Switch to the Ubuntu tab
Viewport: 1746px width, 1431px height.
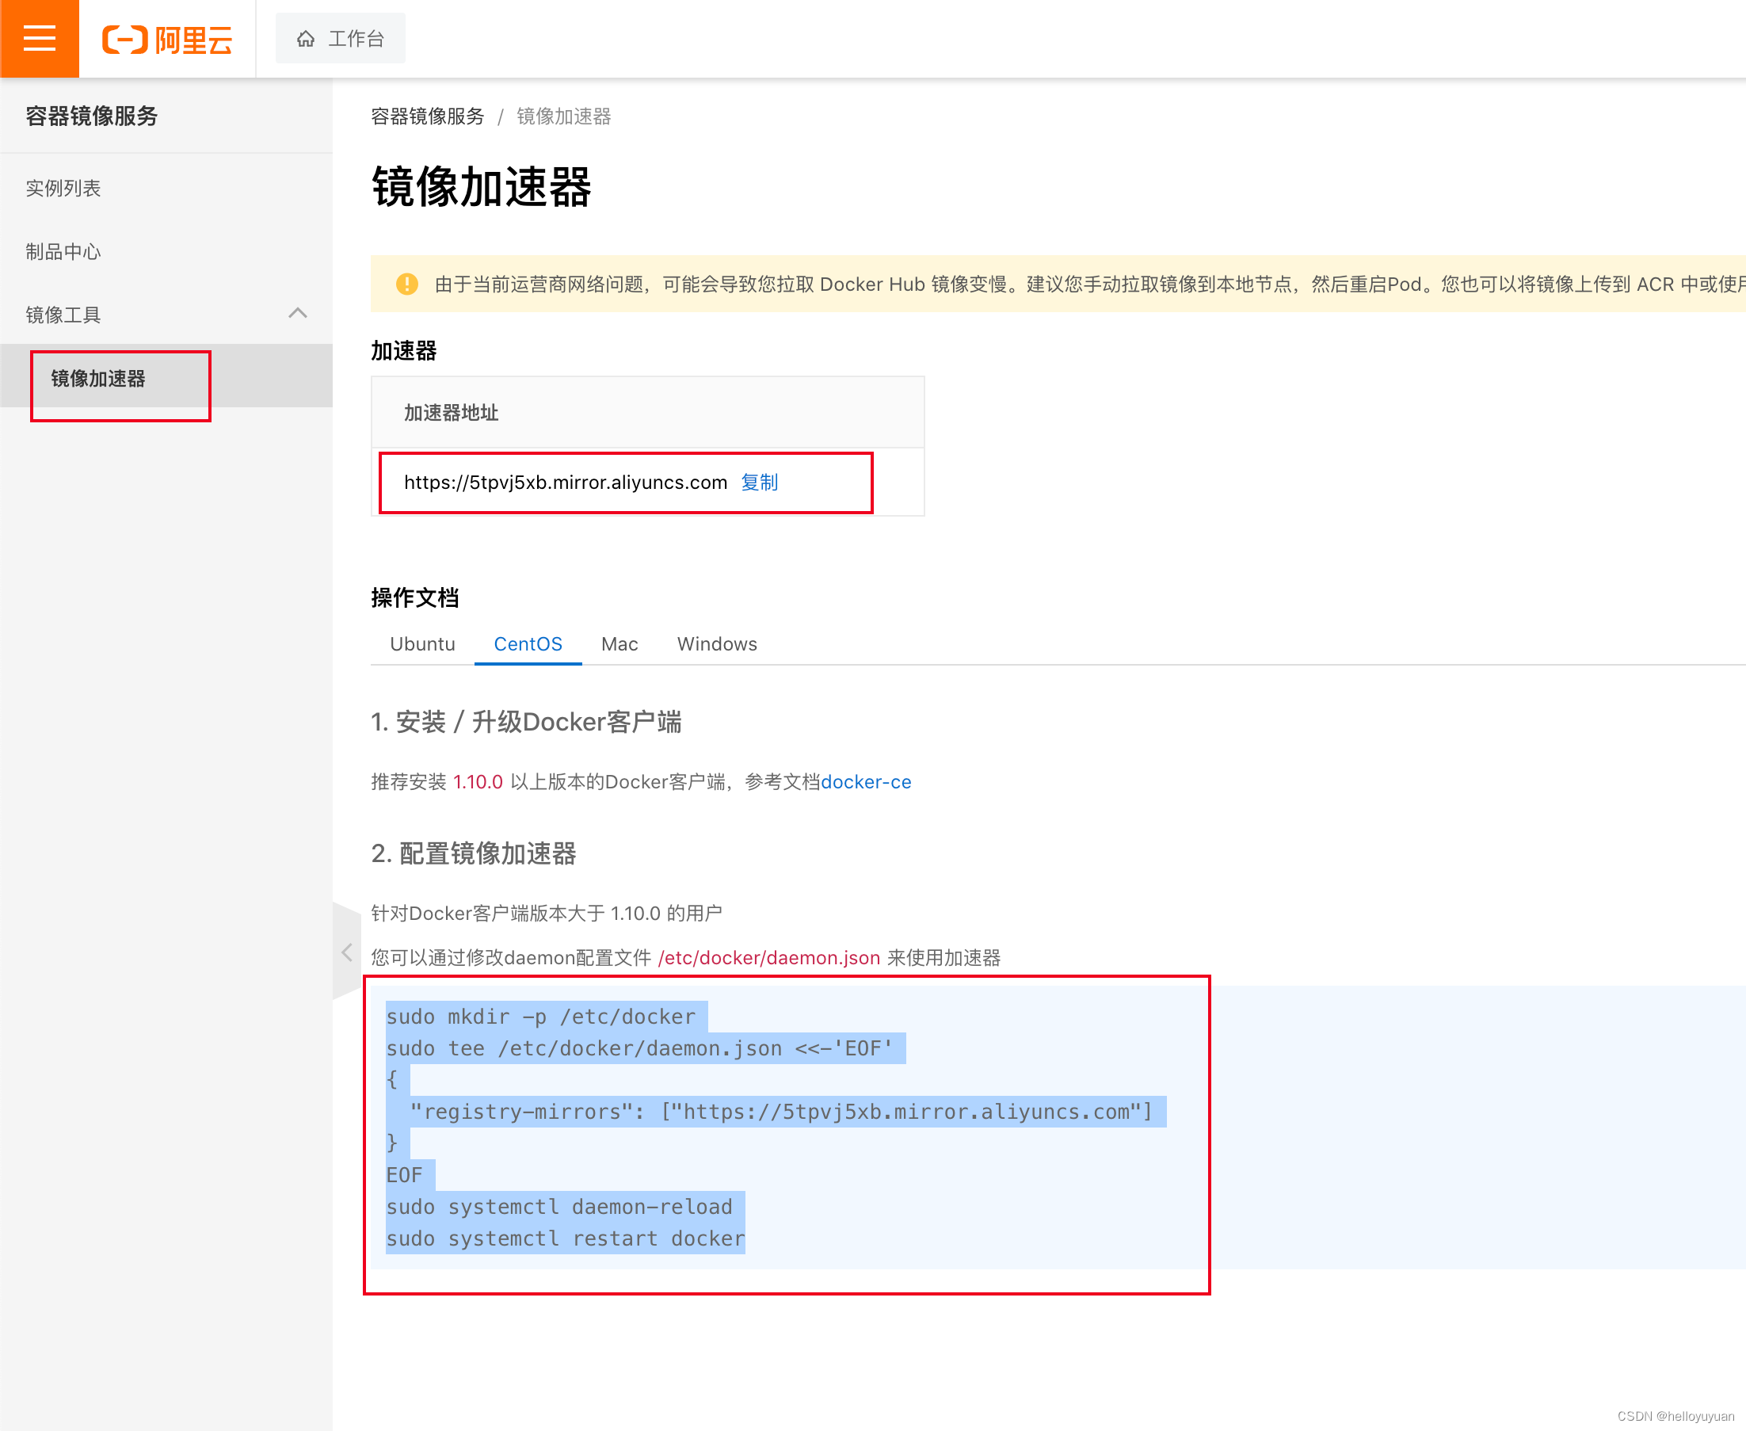point(423,643)
